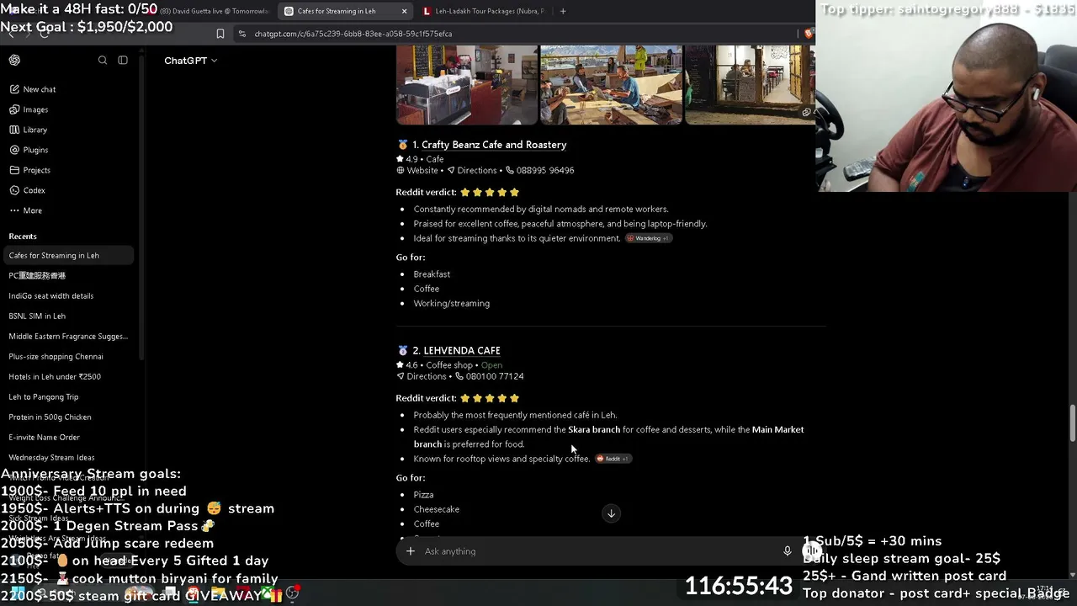This screenshot has height=606, width=1077.
Task: Start voice mode with the waveform icon
Action: (812, 551)
